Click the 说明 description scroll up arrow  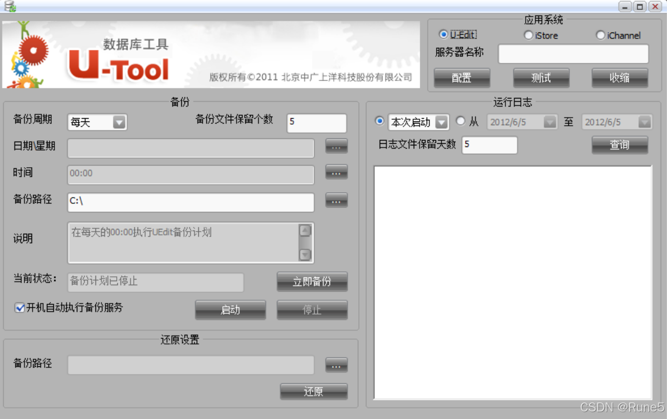(x=305, y=231)
